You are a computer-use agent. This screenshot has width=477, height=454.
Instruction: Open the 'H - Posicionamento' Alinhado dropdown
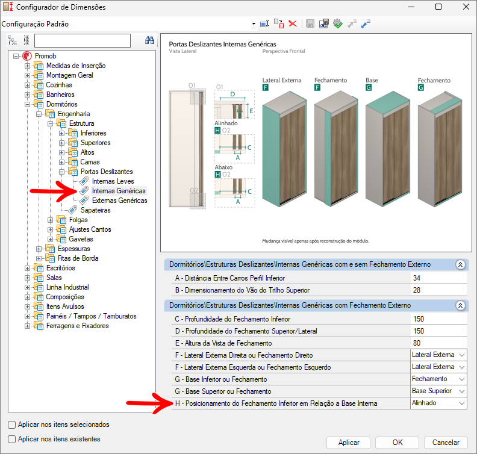click(x=461, y=403)
